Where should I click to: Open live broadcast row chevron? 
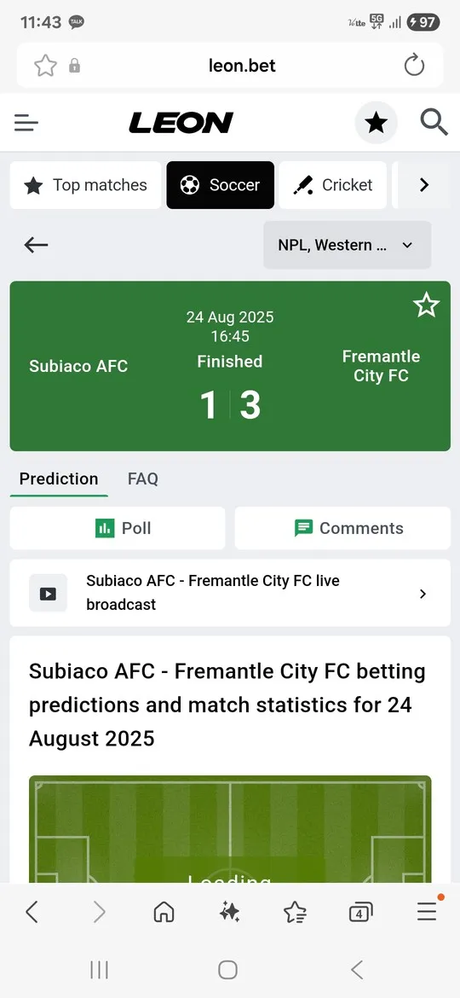point(423,594)
